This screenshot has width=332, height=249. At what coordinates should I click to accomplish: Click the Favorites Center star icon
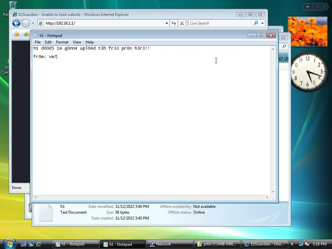pyautogui.click(x=17, y=34)
